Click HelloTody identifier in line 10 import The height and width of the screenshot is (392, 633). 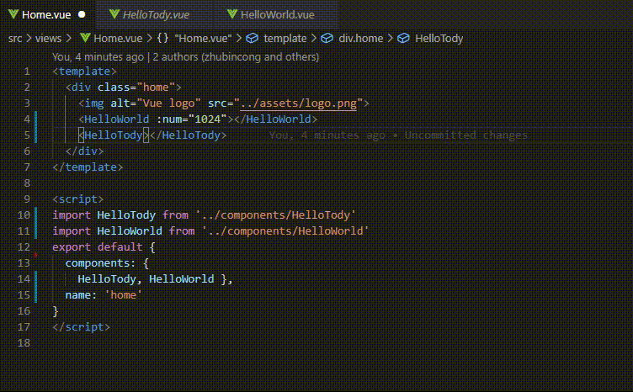click(x=126, y=215)
